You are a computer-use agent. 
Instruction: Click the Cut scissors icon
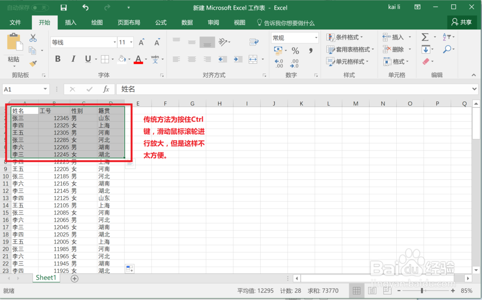coord(33,38)
